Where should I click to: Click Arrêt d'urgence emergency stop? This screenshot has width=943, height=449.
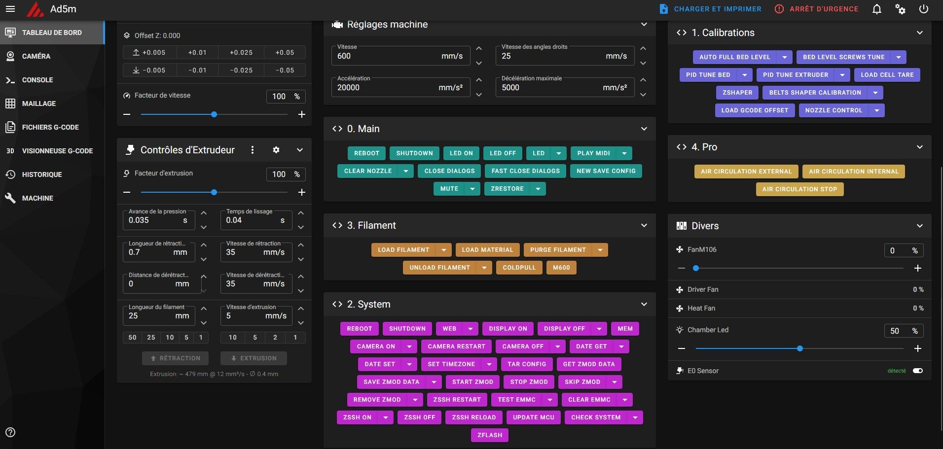click(816, 9)
